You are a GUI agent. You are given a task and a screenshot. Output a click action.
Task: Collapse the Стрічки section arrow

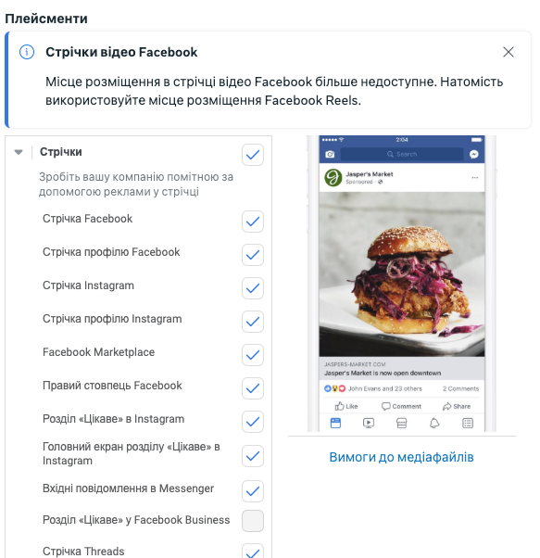tap(19, 152)
